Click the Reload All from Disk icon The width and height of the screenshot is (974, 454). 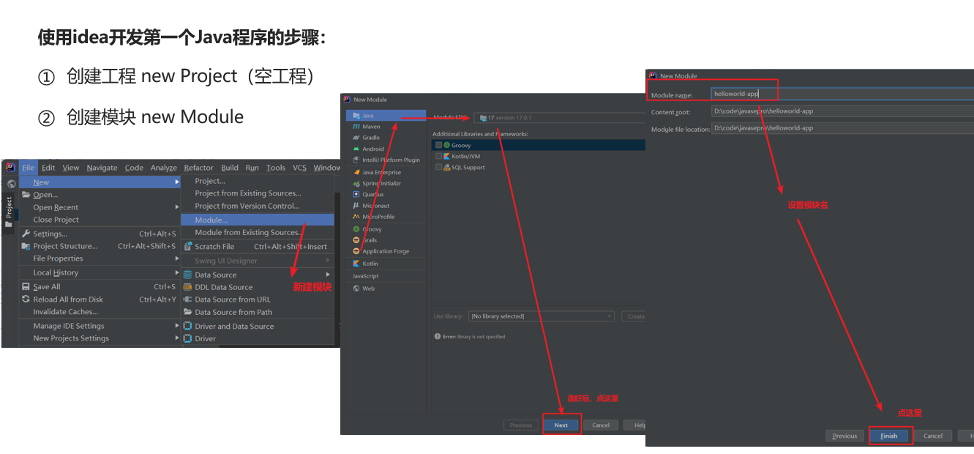coord(26,299)
